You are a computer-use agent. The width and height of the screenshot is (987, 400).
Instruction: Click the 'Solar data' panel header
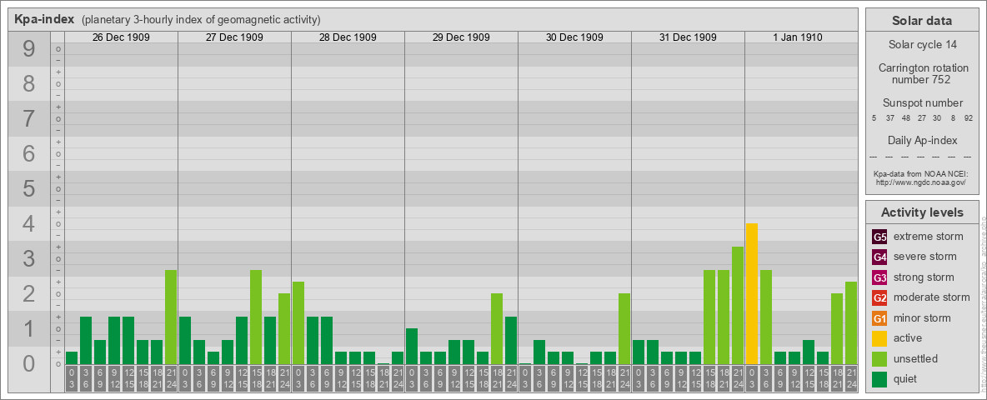[922, 21]
